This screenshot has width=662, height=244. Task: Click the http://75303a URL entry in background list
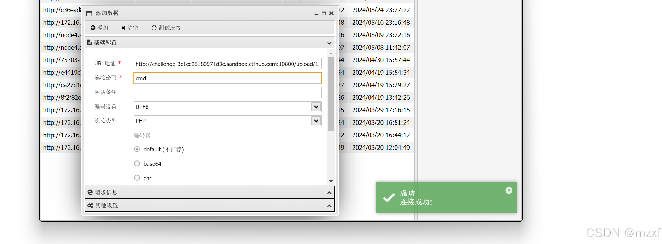click(x=62, y=60)
